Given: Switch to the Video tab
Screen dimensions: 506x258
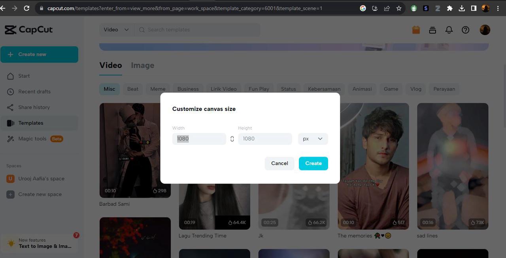Looking at the screenshot, I should pyautogui.click(x=111, y=65).
